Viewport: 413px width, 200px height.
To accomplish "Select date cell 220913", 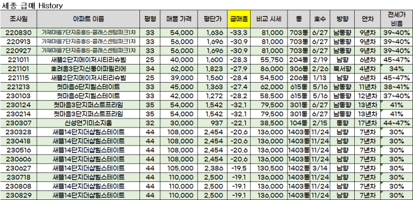I will (x=19, y=42).
